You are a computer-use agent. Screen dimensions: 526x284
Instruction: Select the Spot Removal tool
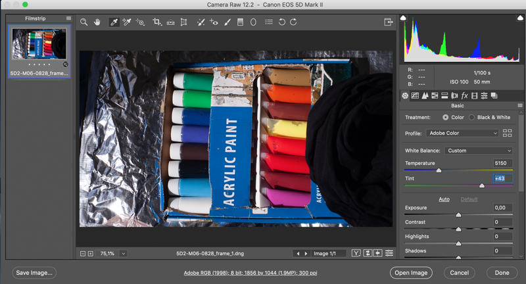tap(201, 22)
